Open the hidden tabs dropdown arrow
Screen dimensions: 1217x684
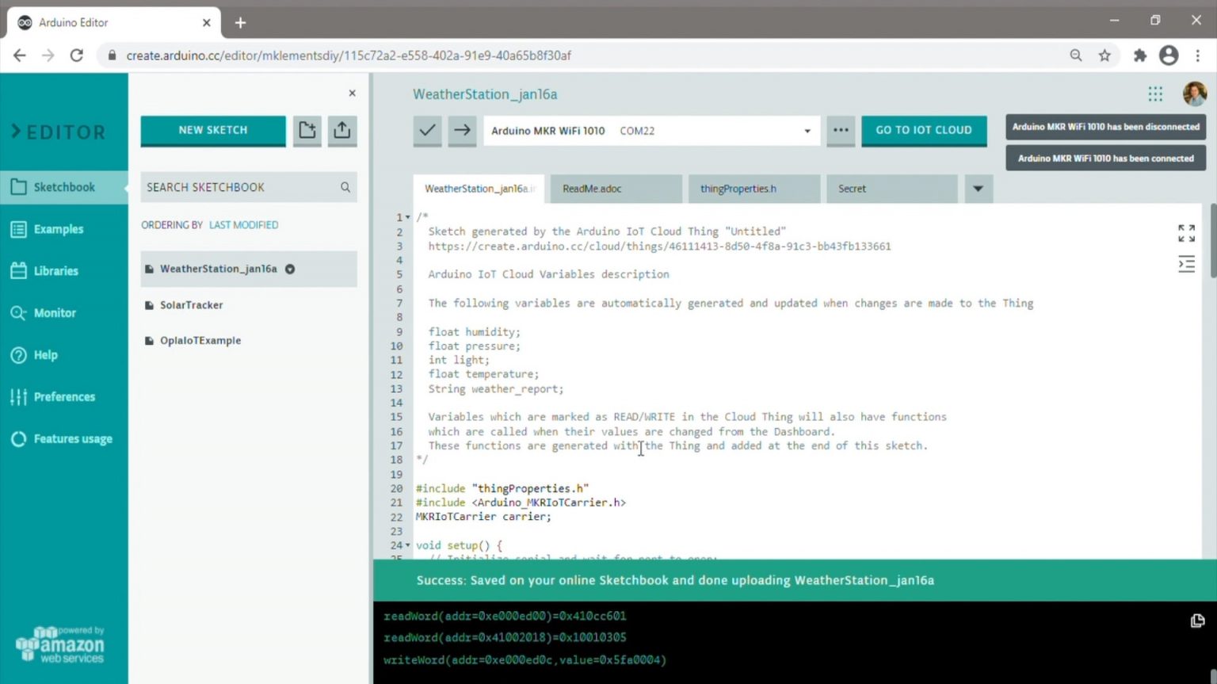978,189
